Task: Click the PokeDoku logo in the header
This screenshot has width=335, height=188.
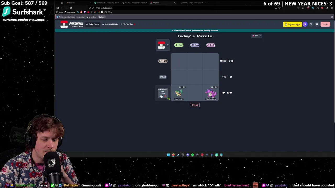Action: click(72, 24)
